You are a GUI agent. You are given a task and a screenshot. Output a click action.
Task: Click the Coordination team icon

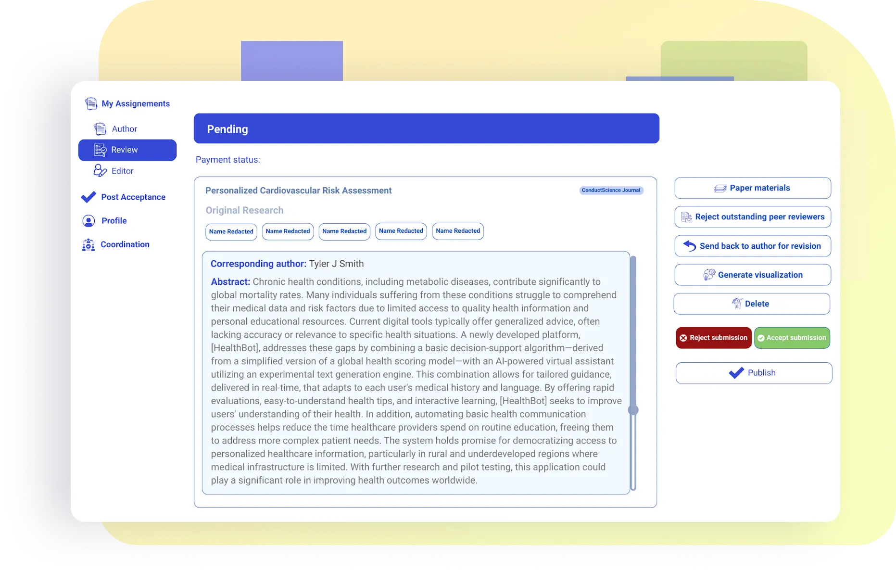(88, 244)
